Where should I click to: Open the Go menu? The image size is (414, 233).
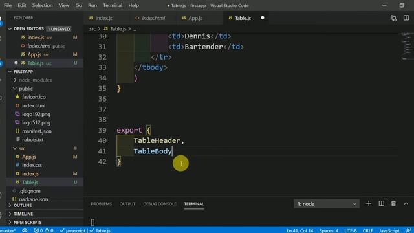(79, 5)
